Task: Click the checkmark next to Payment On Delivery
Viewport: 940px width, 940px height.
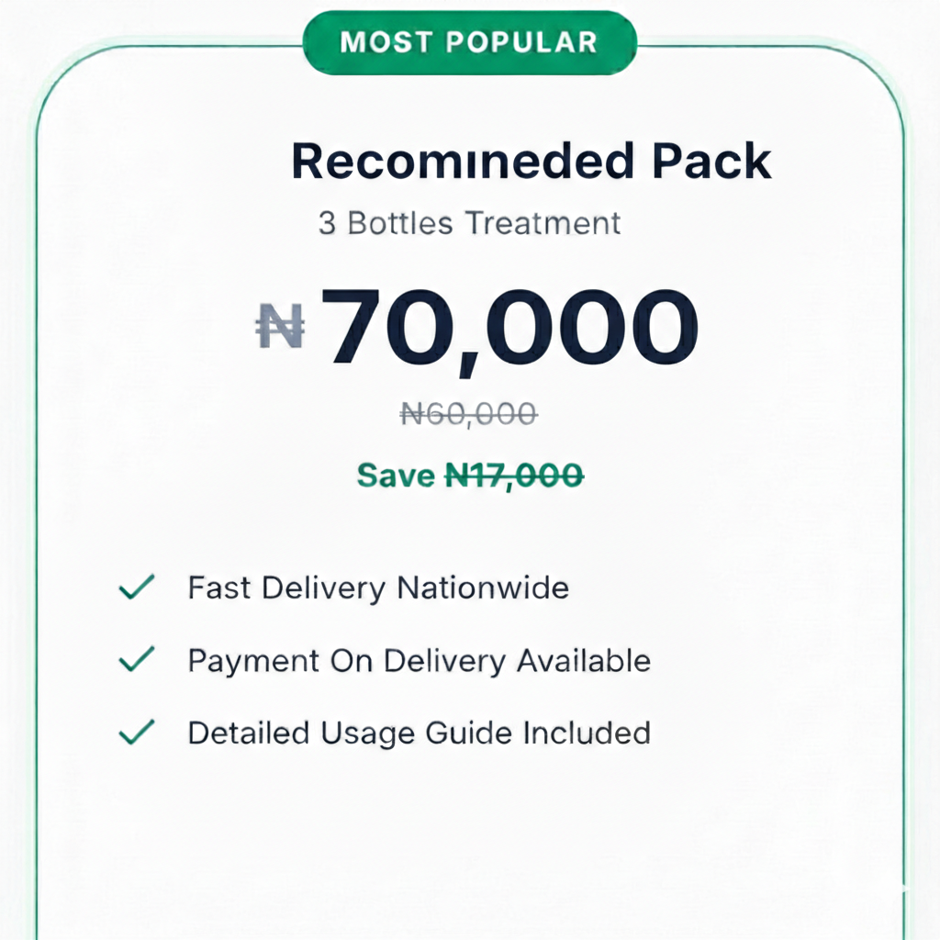Action: coord(137,660)
